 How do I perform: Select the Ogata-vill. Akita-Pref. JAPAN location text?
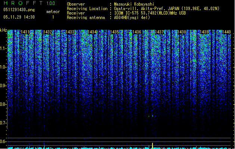click(x=167, y=9)
